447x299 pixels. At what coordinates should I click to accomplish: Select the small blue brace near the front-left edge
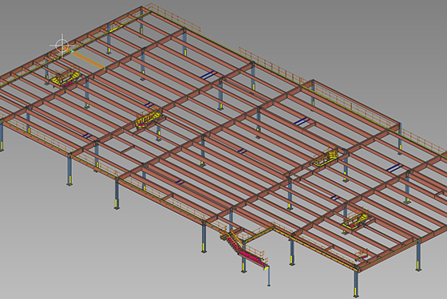point(87,136)
